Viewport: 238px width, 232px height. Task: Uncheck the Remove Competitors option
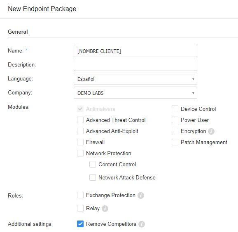point(80,224)
